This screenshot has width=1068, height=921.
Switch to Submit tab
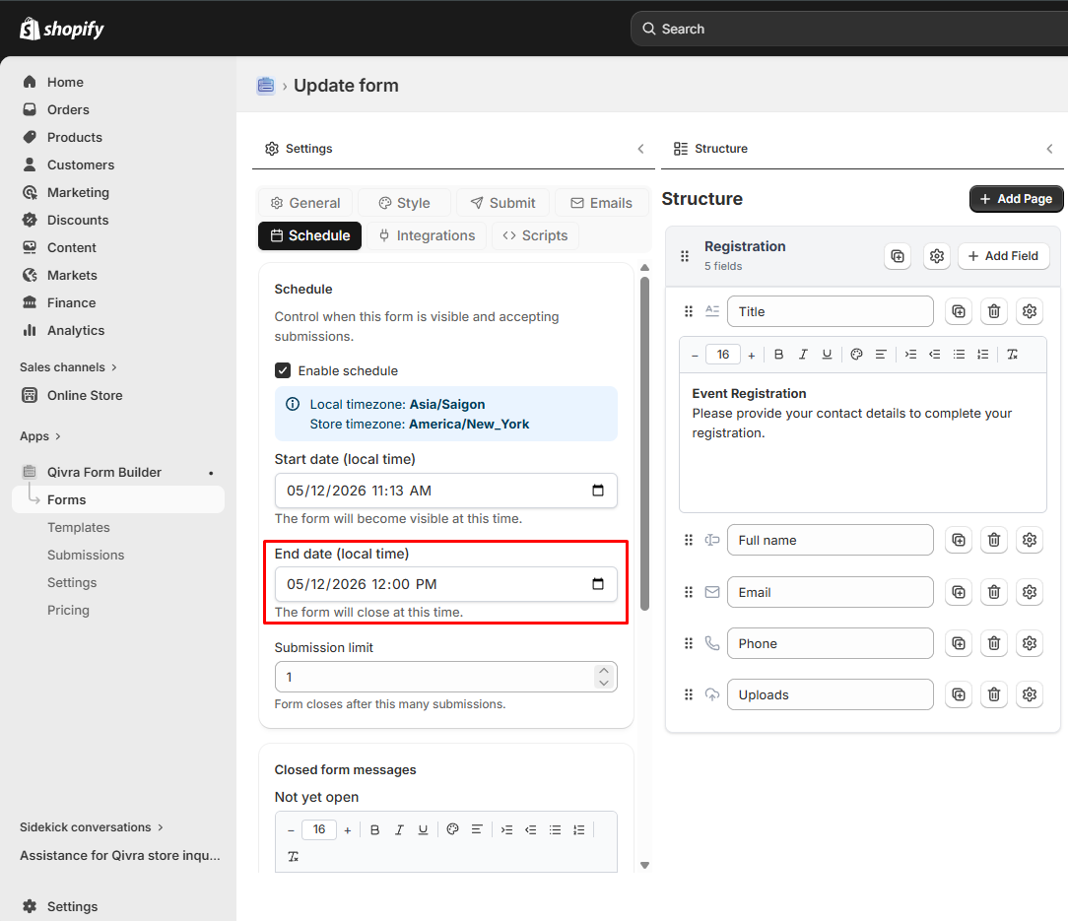[x=502, y=203]
